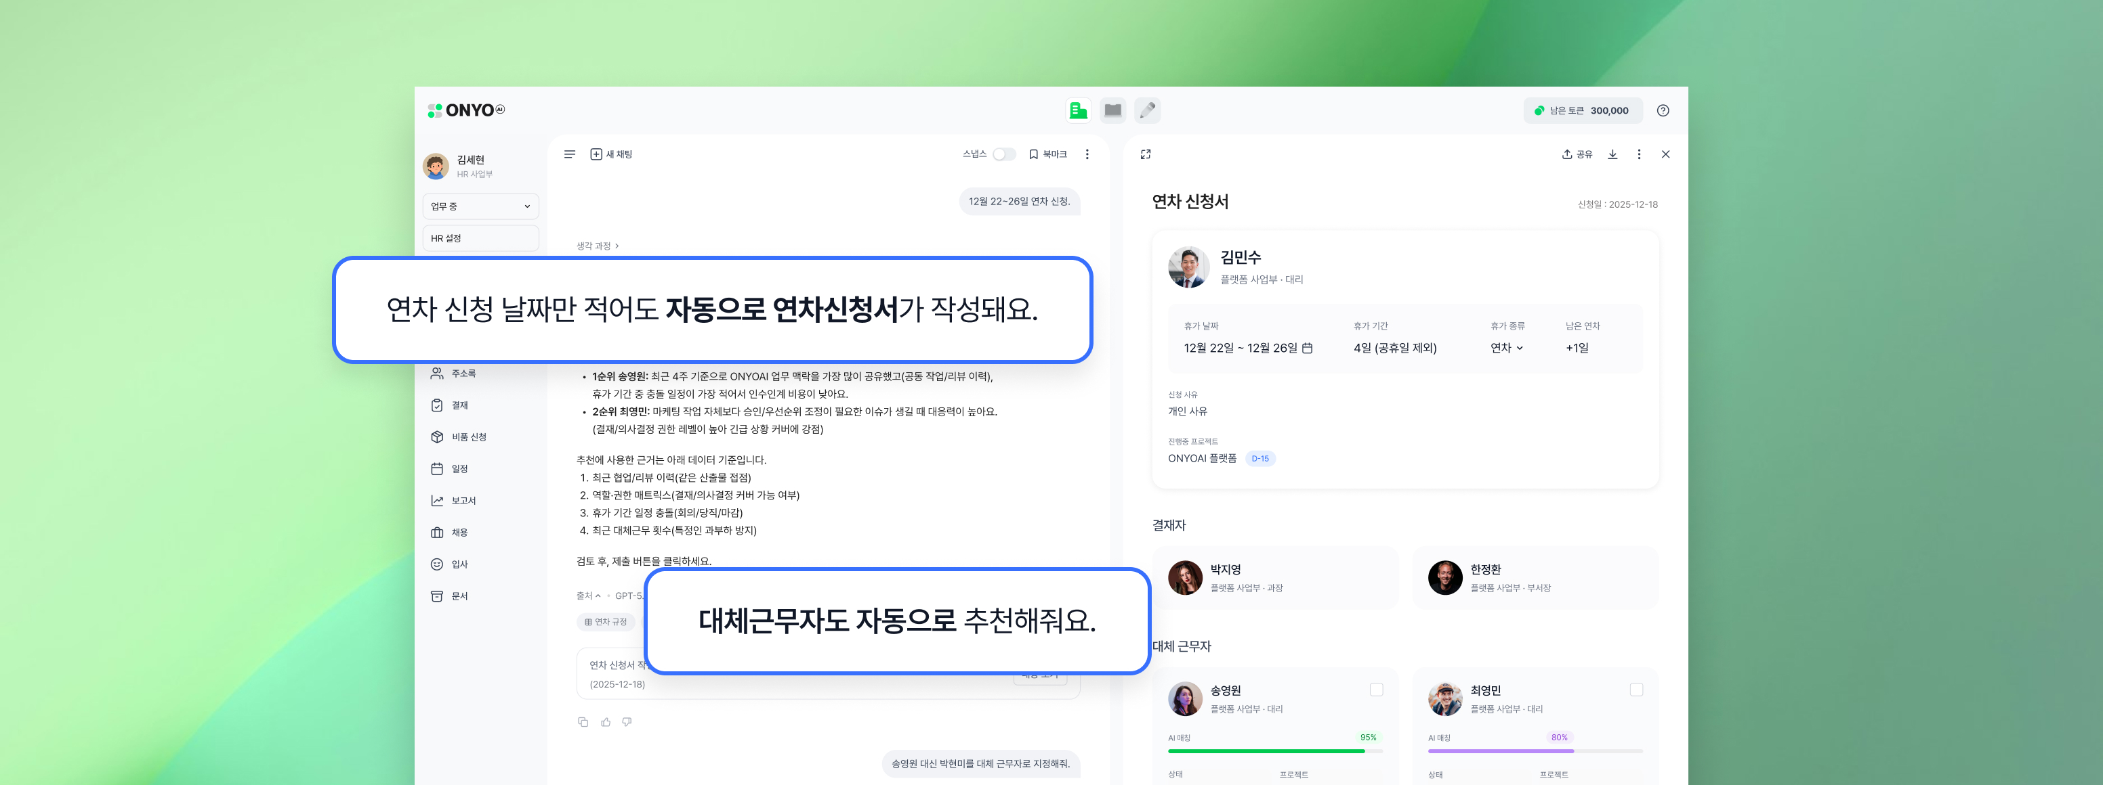
Task: Click the pencil edit icon in top bar
Action: (1147, 110)
